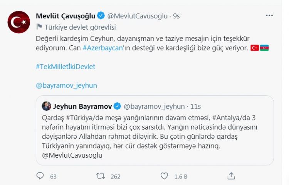289x185 pixels.
Task: Click Mevlüt Çavuşoğlu's verified badge
Action: pyautogui.click(x=101, y=16)
